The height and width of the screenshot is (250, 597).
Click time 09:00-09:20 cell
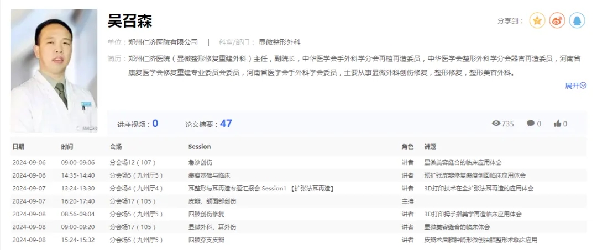(78, 227)
